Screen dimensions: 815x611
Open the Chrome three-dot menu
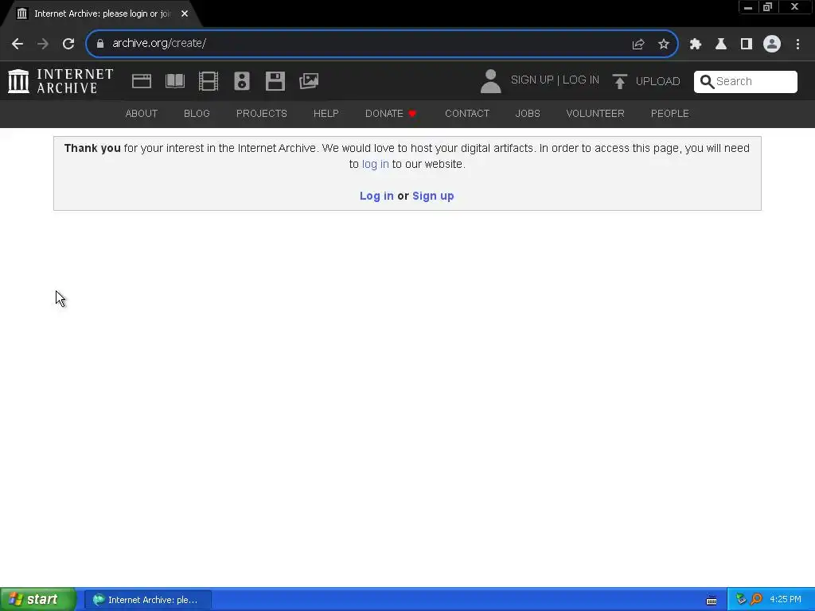797,45
